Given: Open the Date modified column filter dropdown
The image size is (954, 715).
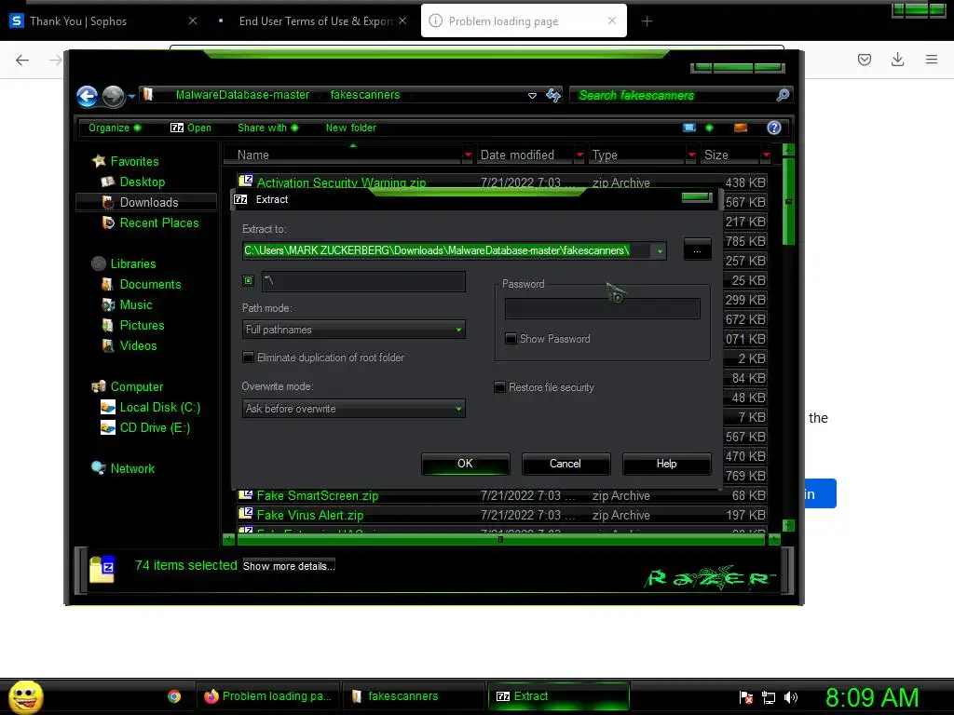Looking at the screenshot, I should [579, 155].
